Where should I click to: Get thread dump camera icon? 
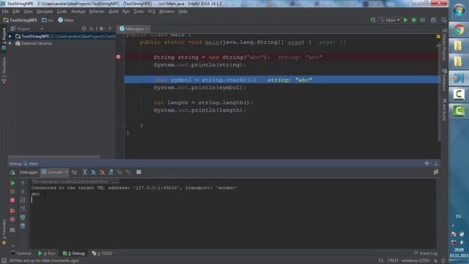click(12, 230)
